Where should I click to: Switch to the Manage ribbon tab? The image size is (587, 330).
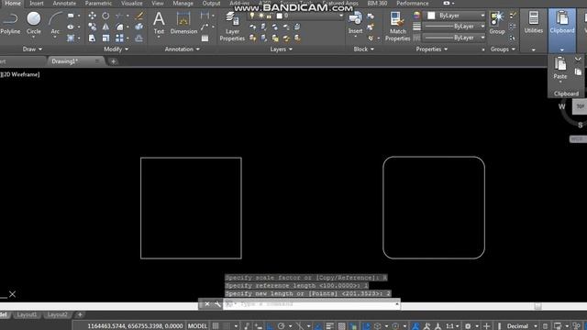click(x=183, y=4)
